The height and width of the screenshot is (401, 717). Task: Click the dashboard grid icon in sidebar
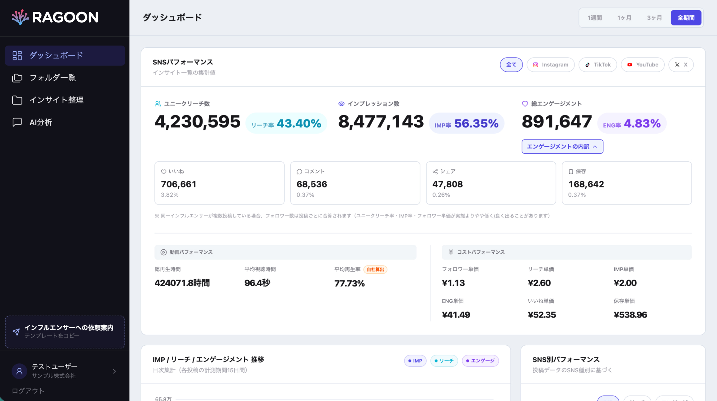pyautogui.click(x=17, y=55)
